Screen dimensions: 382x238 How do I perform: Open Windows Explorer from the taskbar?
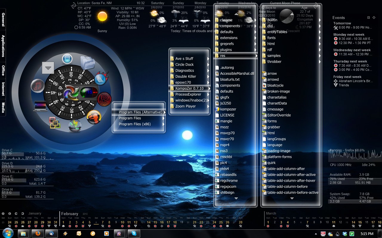(23, 234)
